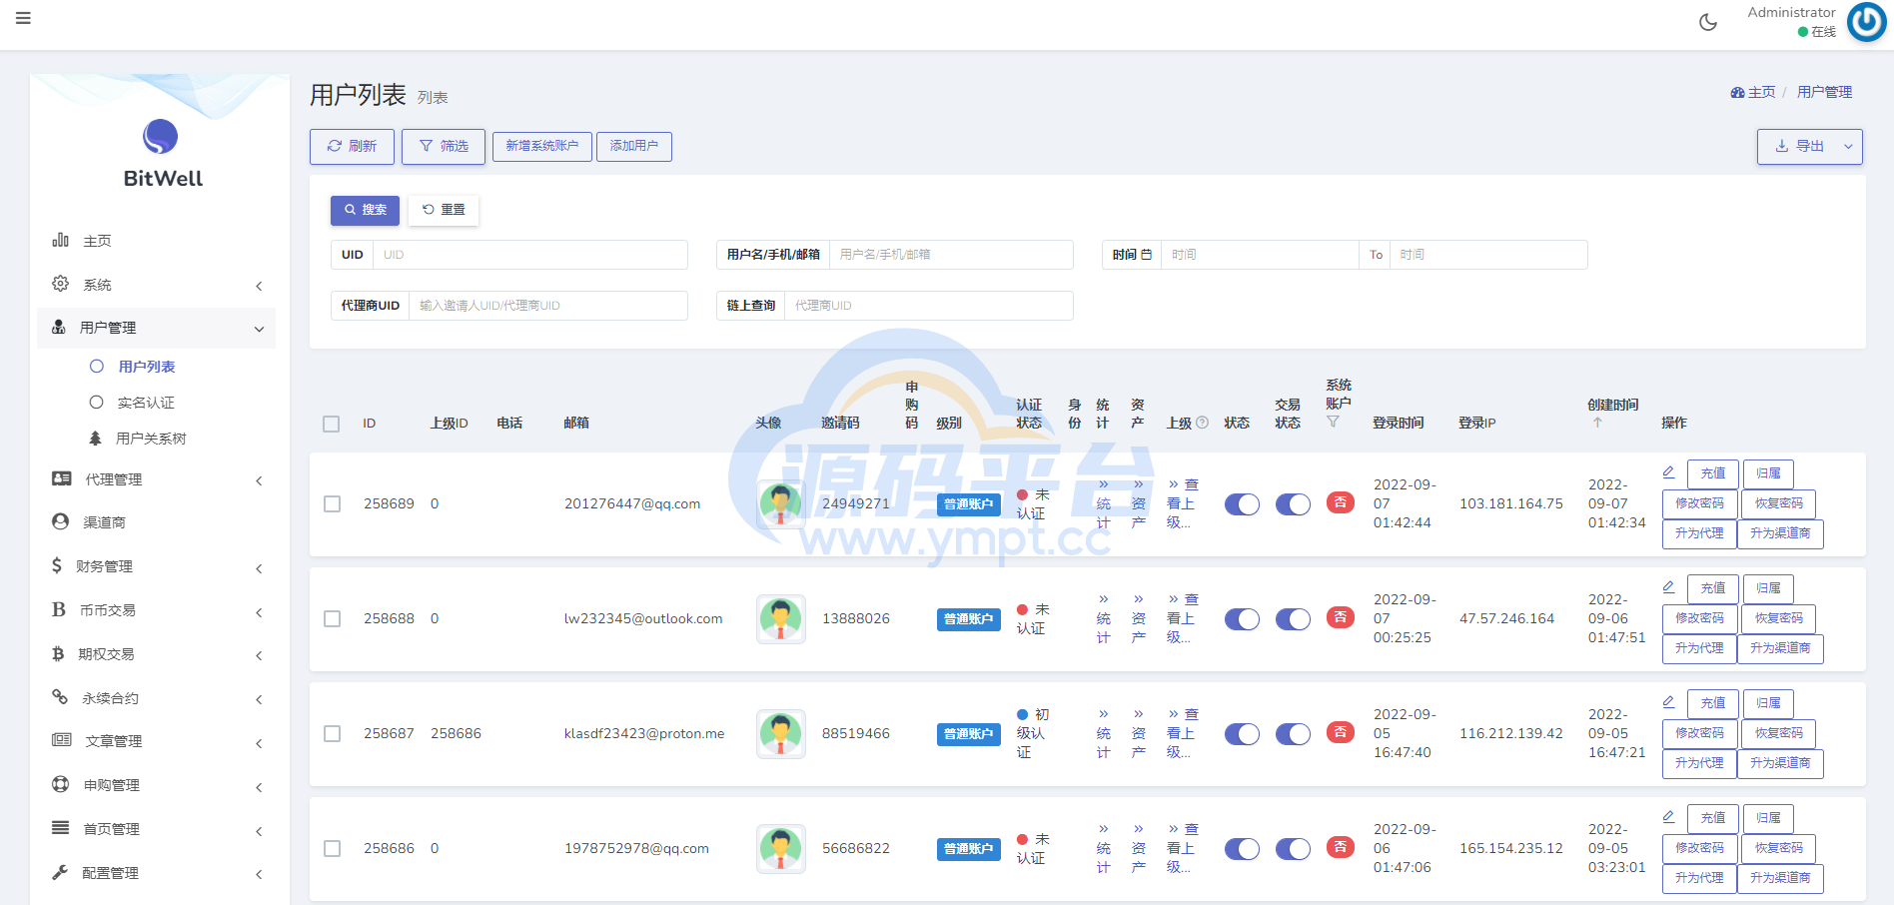The height and width of the screenshot is (905, 1894).
Task: Click the blue 搜索 button
Action: tap(365, 210)
